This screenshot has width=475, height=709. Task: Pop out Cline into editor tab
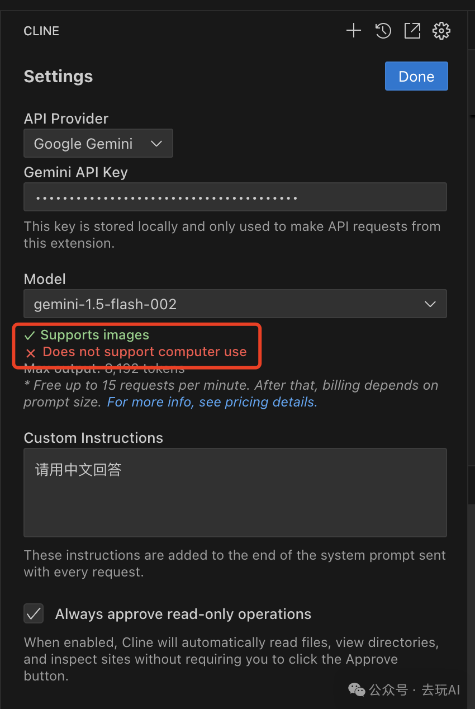point(412,31)
